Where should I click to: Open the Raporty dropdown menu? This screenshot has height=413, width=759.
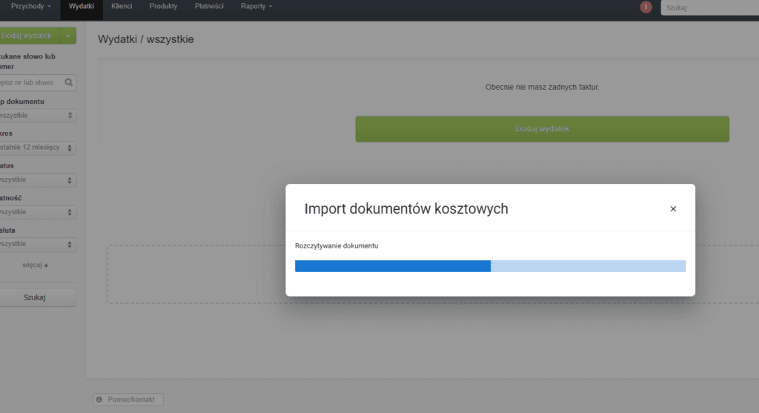(x=256, y=7)
